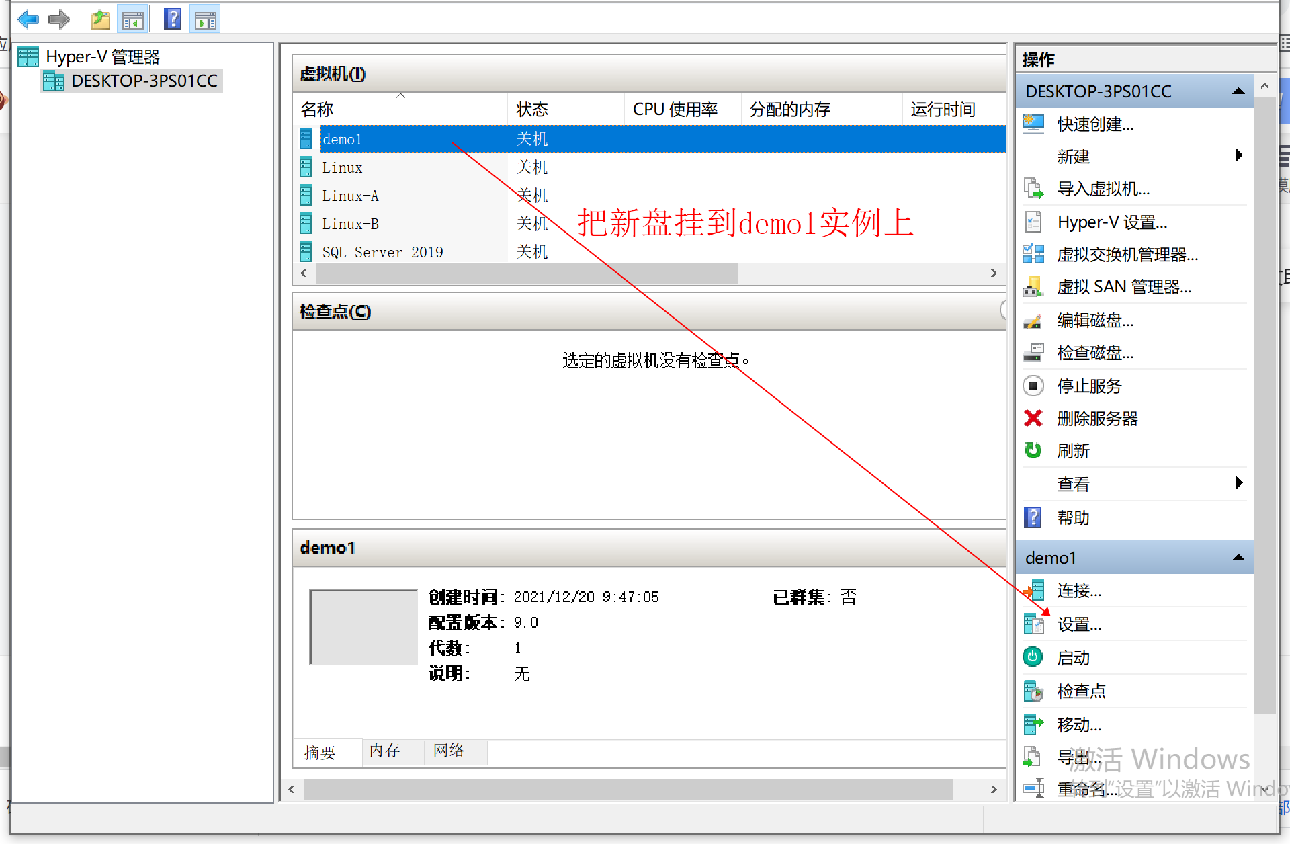Select DESKTOP-3PS01CC in the tree

(x=144, y=81)
